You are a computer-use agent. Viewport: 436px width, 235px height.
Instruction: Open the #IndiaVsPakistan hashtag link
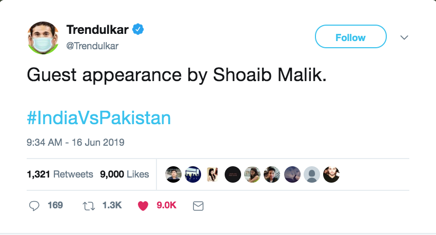pos(98,118)
